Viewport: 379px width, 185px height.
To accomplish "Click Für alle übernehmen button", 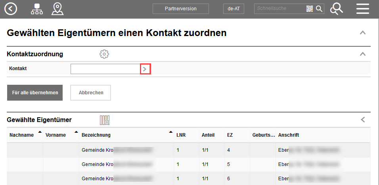I will coord(35,93).
